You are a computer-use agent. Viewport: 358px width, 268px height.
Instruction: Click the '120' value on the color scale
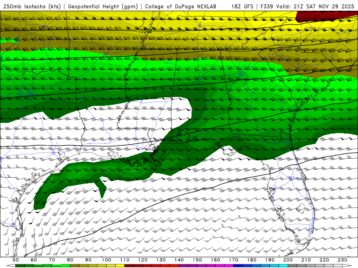pyautogui.click(x=143, y=260)
